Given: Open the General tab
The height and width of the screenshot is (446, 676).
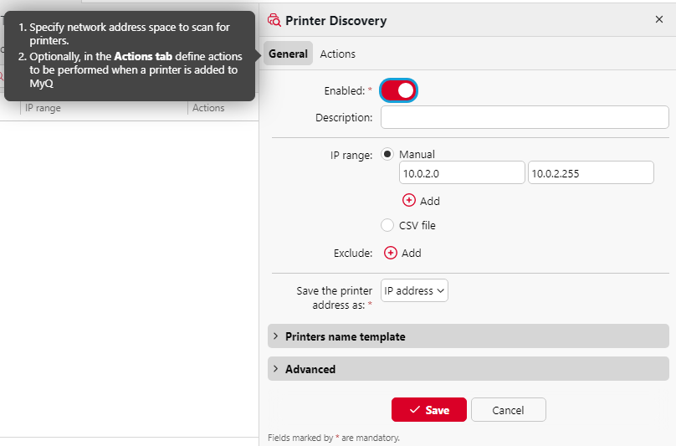Looking at the screenshot, I should tap(288, 54).
